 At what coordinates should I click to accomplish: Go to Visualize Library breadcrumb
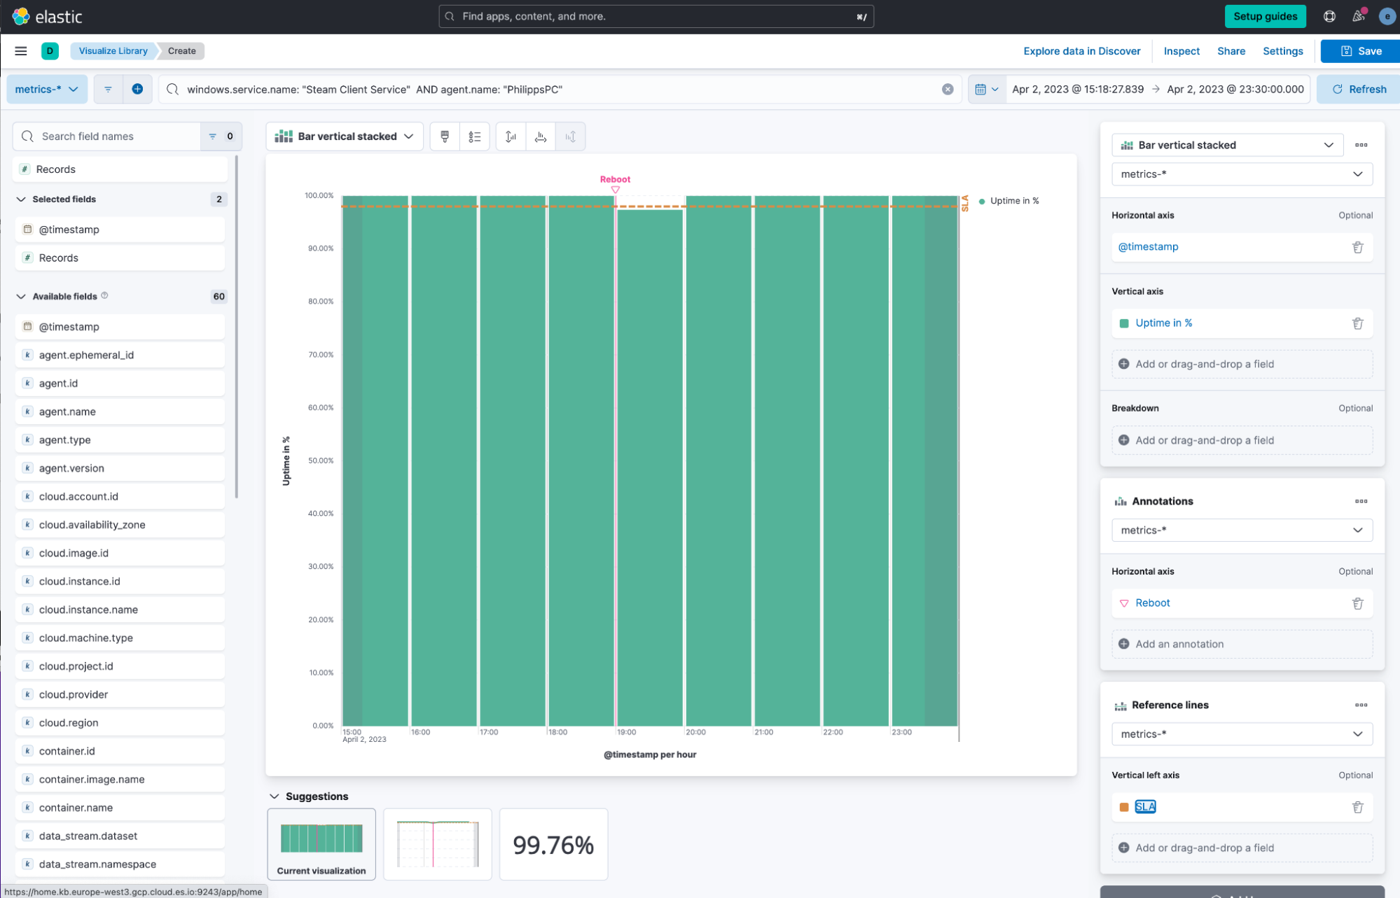113,51
